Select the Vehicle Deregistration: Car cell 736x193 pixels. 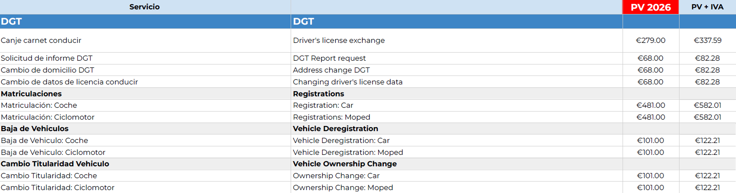341,140
